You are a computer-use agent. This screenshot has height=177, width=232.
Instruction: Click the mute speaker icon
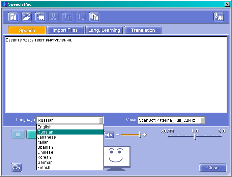pos(109,135)
